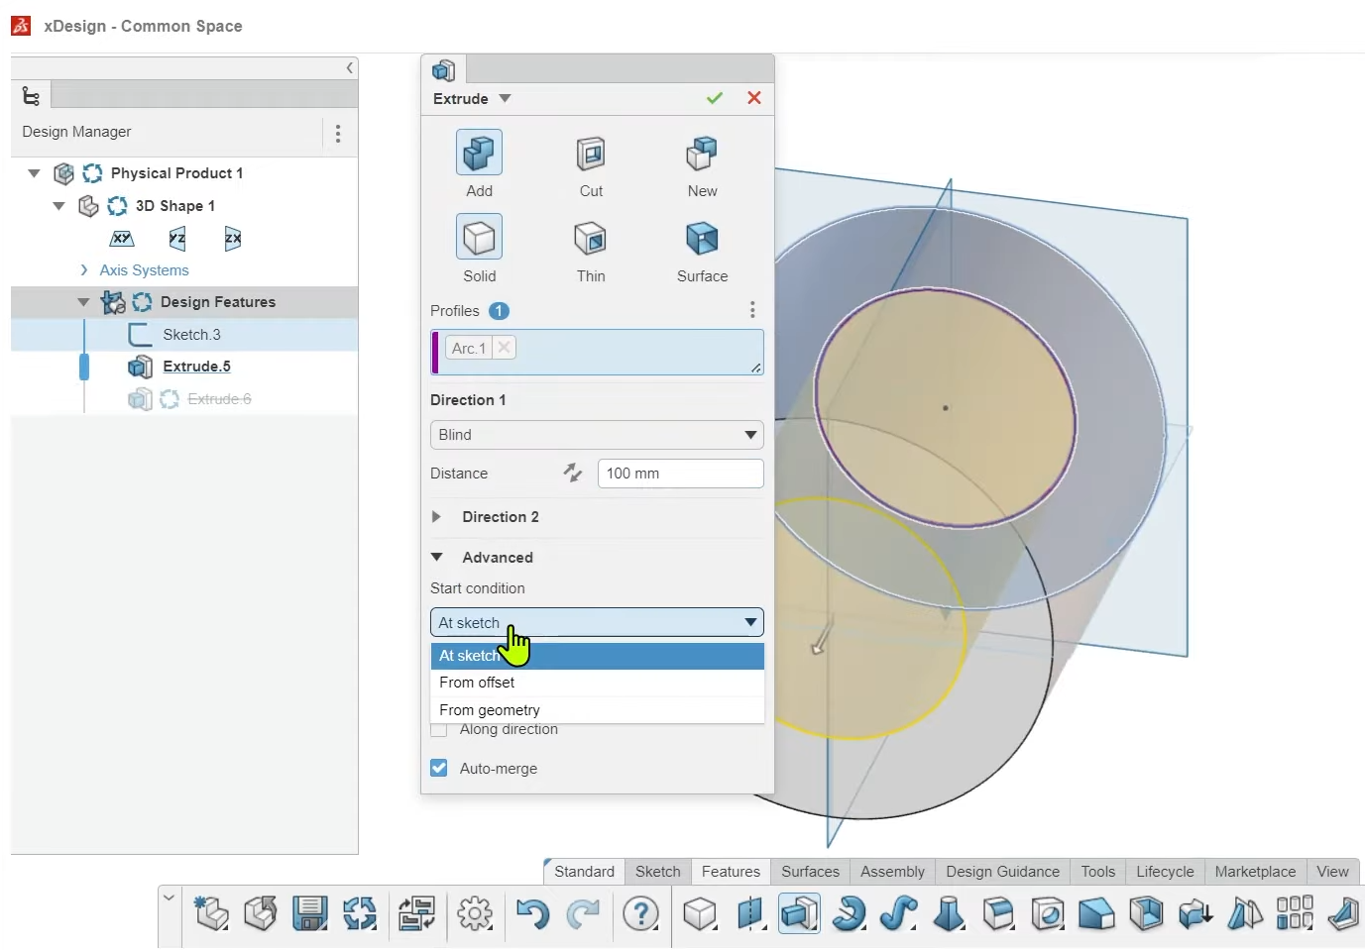Collapse the Design Features node

point(83,302)
